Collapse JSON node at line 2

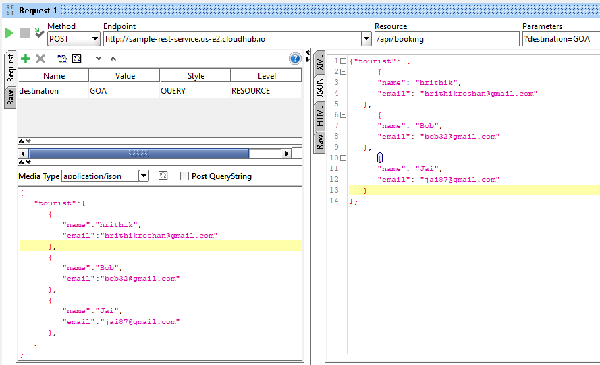pyautogui.click(x=344, y=72)
